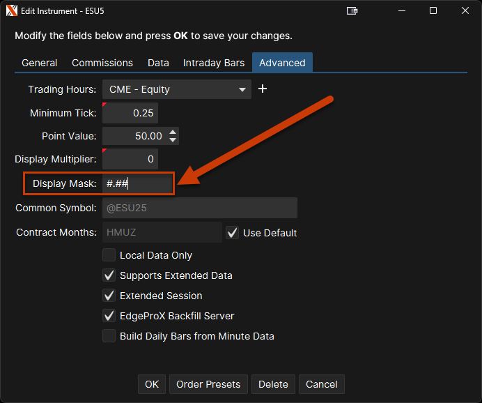The image size is (482, 403).
Task: Disable the Extended Session checkbox
Action: (x=109, y=296)
